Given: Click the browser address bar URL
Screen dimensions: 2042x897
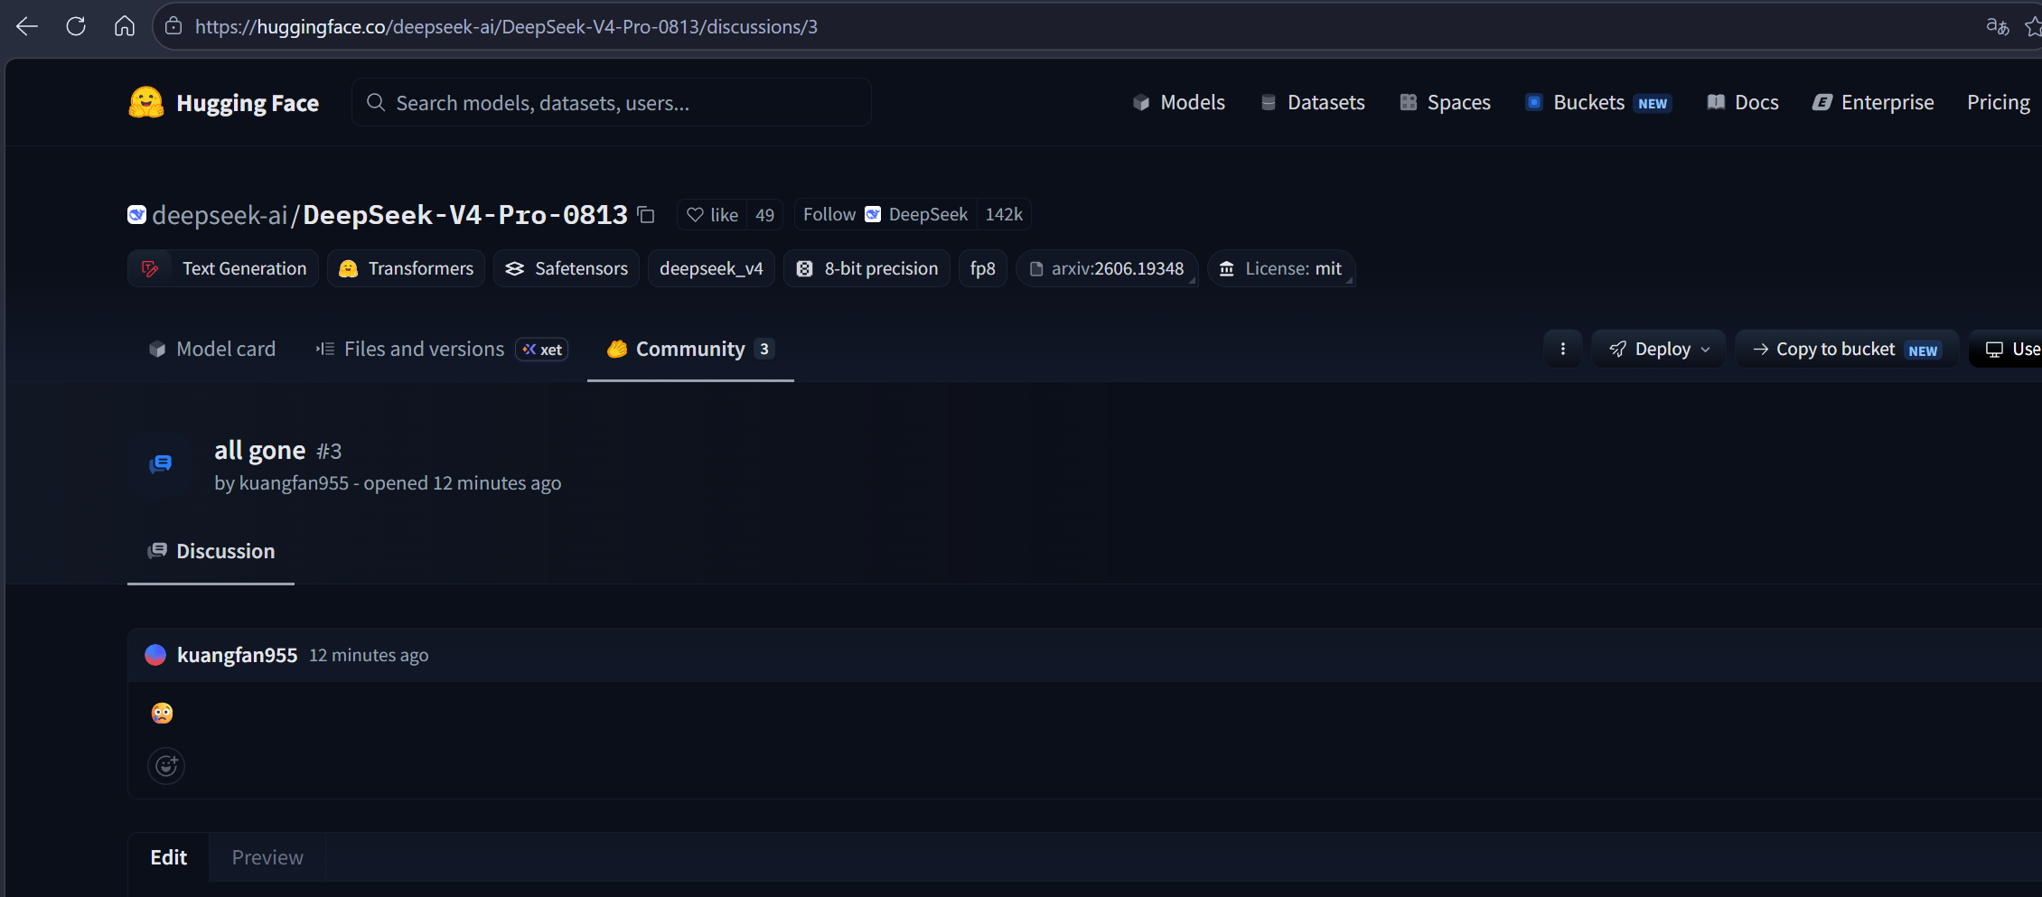Looking at the screenshot, I should (x=506, y=26).
